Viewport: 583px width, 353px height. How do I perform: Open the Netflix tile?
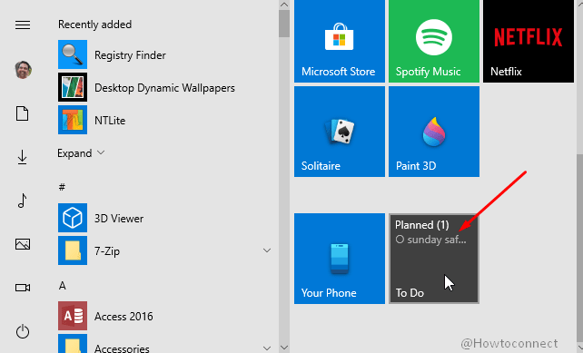click(x=529, y=41)
